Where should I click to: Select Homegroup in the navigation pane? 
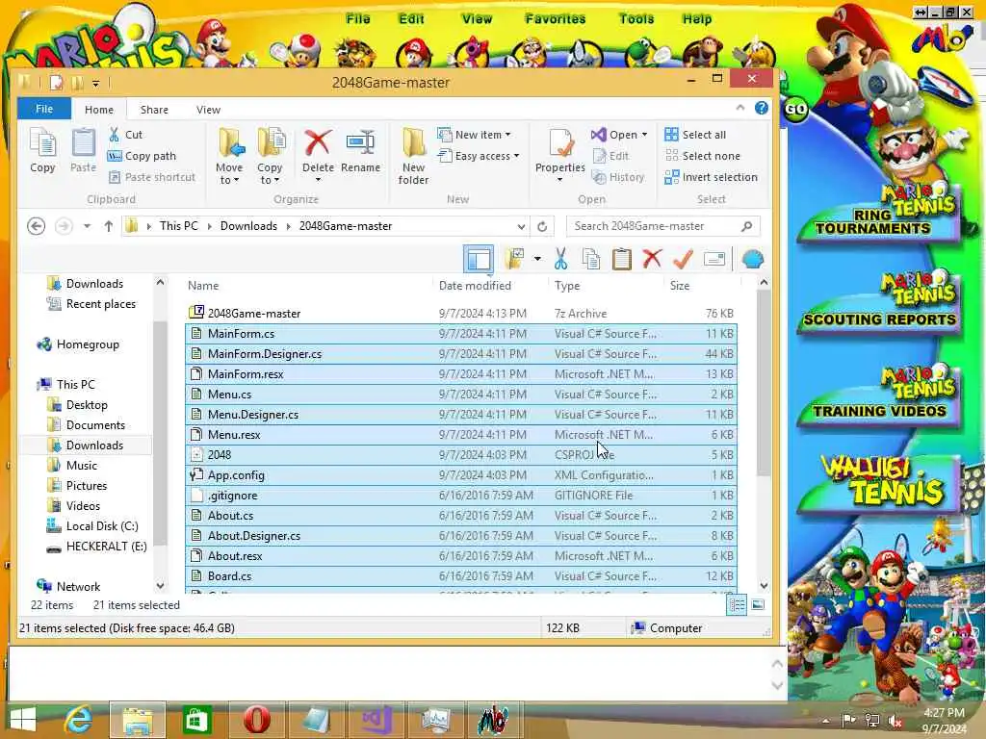click(88, 344)
